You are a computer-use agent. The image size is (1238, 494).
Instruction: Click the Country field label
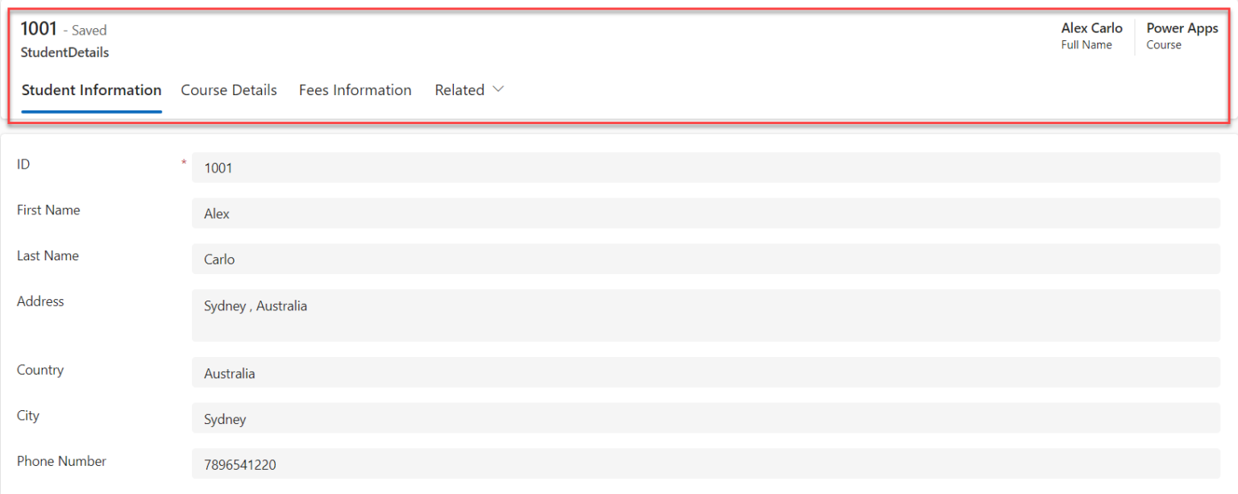(40, 370)
